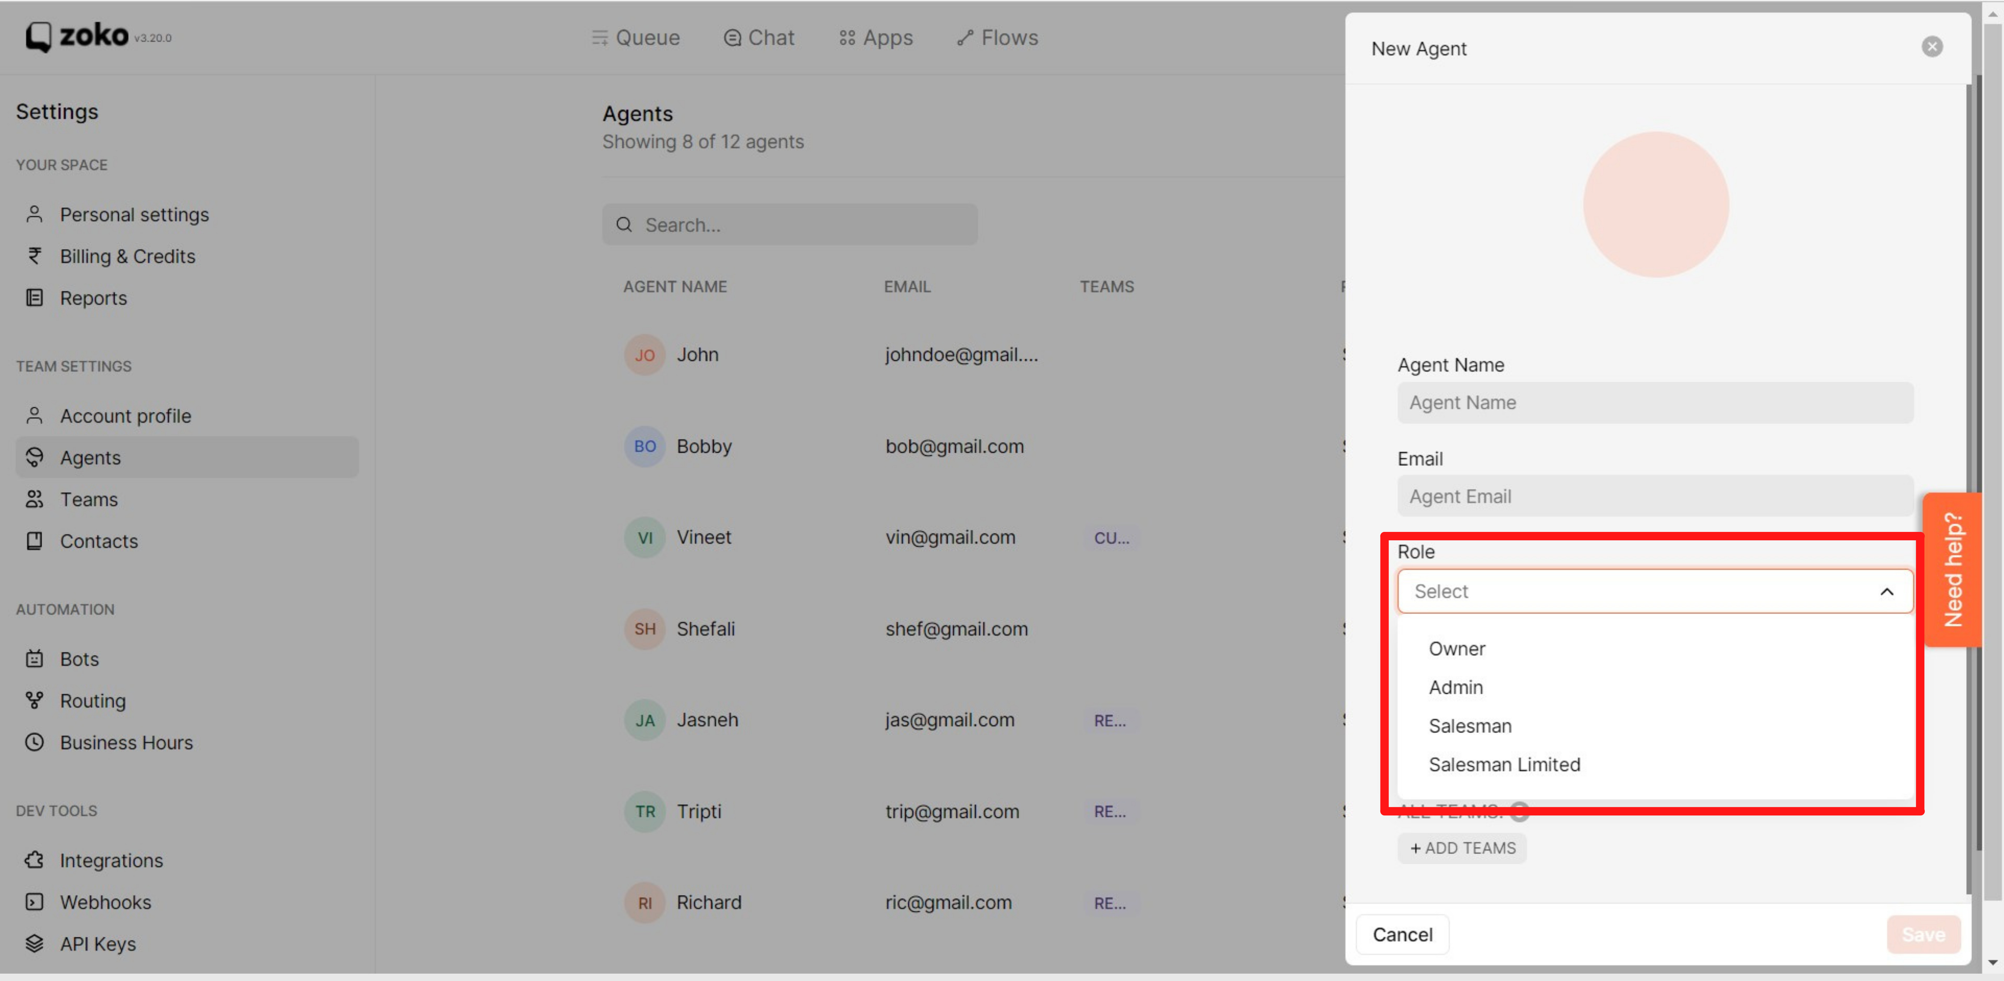The image size is (2004, 981).
Task: Click the Billing & Credits rupee icon
Action: (x=34, y=256)
